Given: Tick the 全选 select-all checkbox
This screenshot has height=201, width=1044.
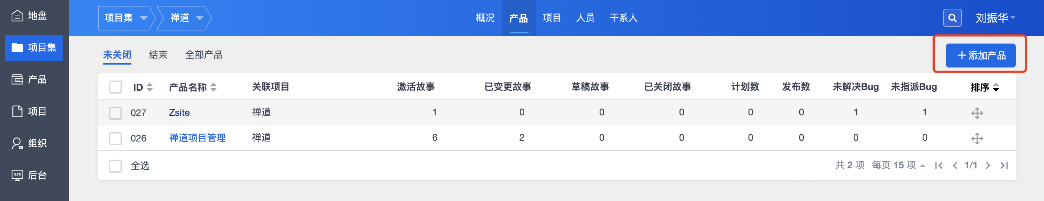Looking at the screenshot, I should pyautogui.click(x=115, y=166).
